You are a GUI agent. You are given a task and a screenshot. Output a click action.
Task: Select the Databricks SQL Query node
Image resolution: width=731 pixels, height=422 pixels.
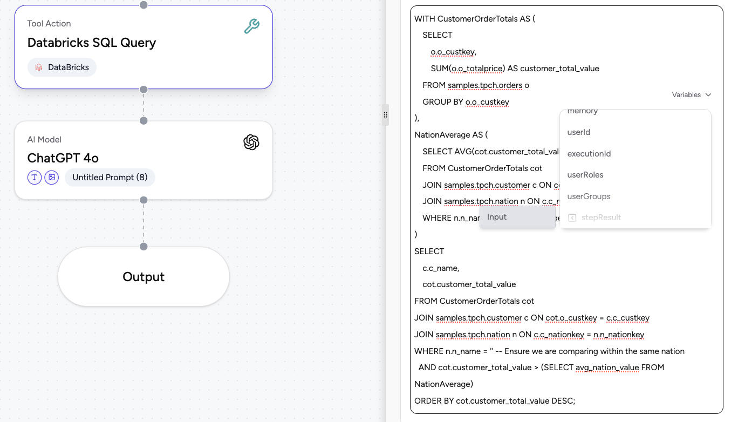tap(144, 47)
